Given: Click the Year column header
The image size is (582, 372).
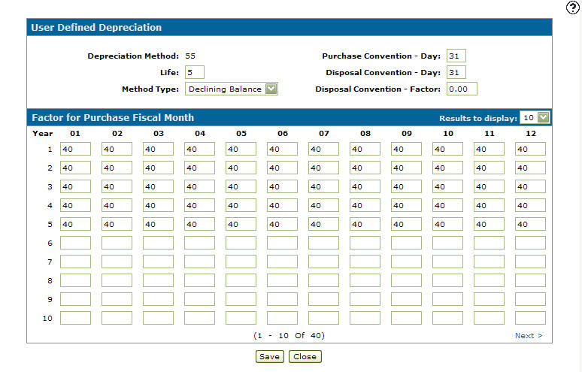Looking at the screenshot, I should tap(43, 134).
